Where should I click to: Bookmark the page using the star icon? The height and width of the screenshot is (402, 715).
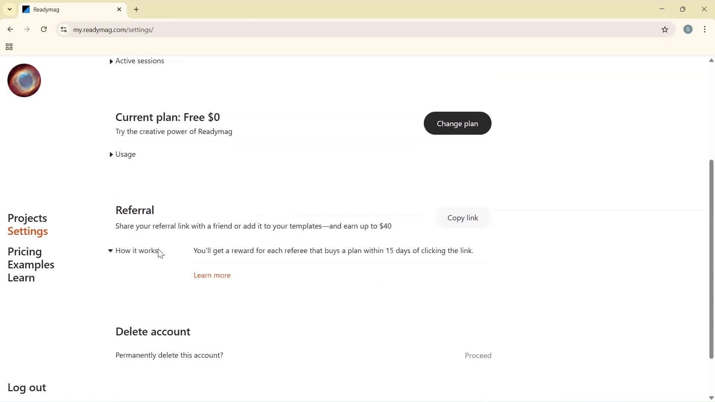(x=665, y=30)
